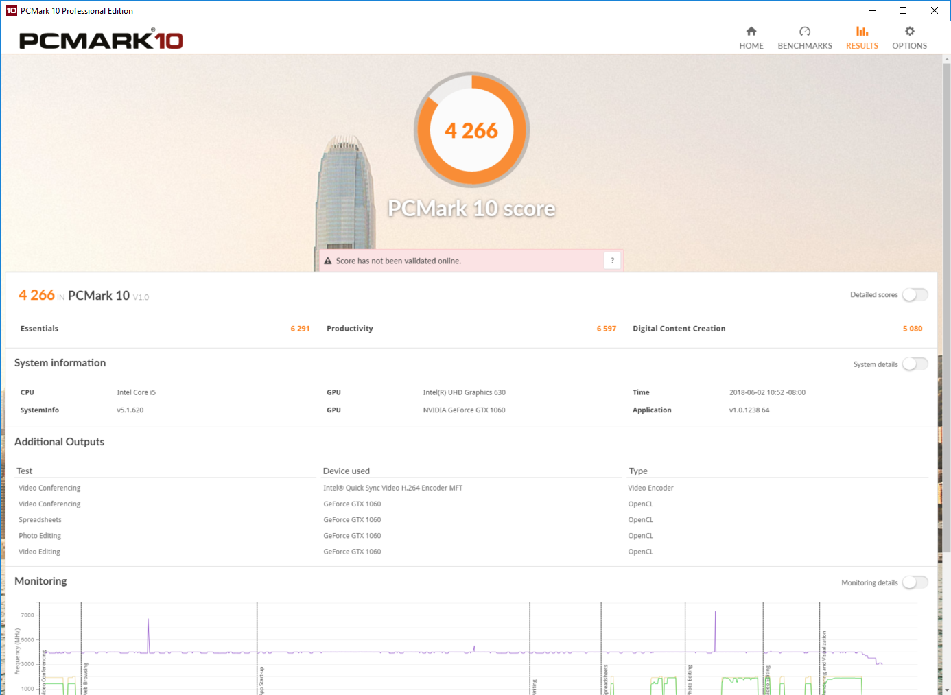Click the 'Type' column header
The height and width of the screenshot is (695, 951).
(x=638, y=471)
